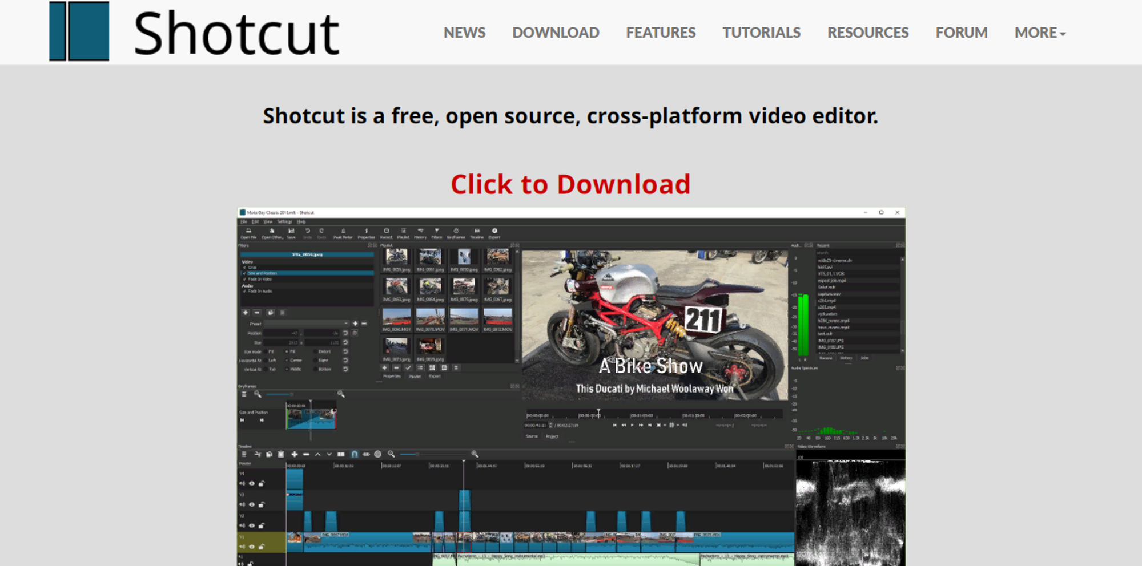Hide track V4 with its eye icon
Screen dimensions: 1142x566
252,483
